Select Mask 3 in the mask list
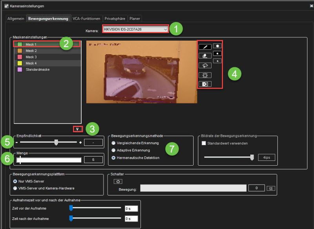The image size is (314, 229). [x=31, y=57]
